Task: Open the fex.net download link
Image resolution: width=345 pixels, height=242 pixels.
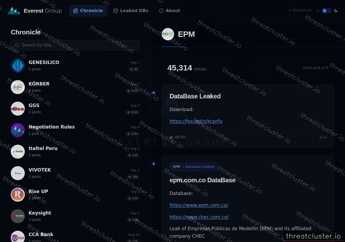Action: pyautogui.click(x=196, y=121)
